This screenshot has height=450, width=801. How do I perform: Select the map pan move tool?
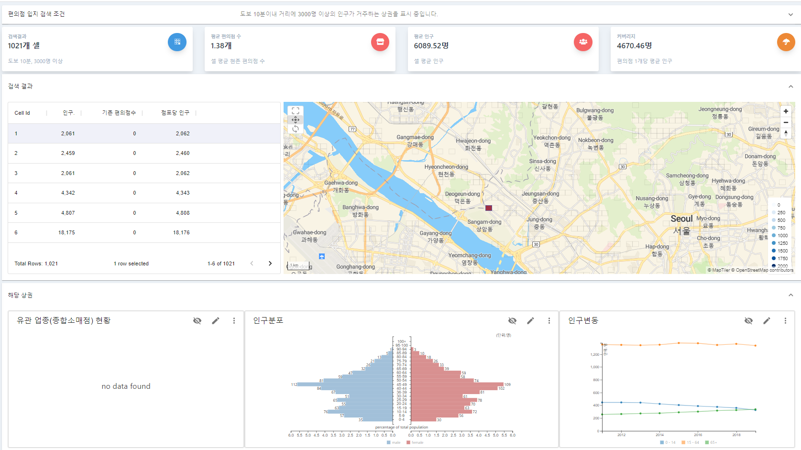[296, 120]
